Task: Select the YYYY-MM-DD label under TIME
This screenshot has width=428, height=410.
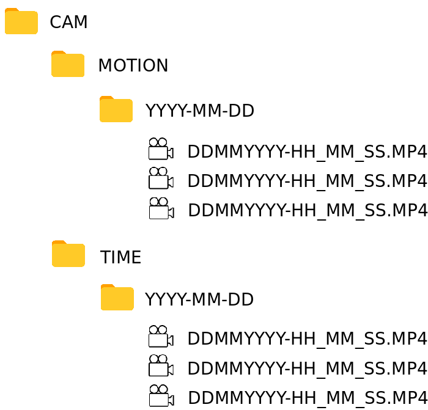Action: pos(199,299)
